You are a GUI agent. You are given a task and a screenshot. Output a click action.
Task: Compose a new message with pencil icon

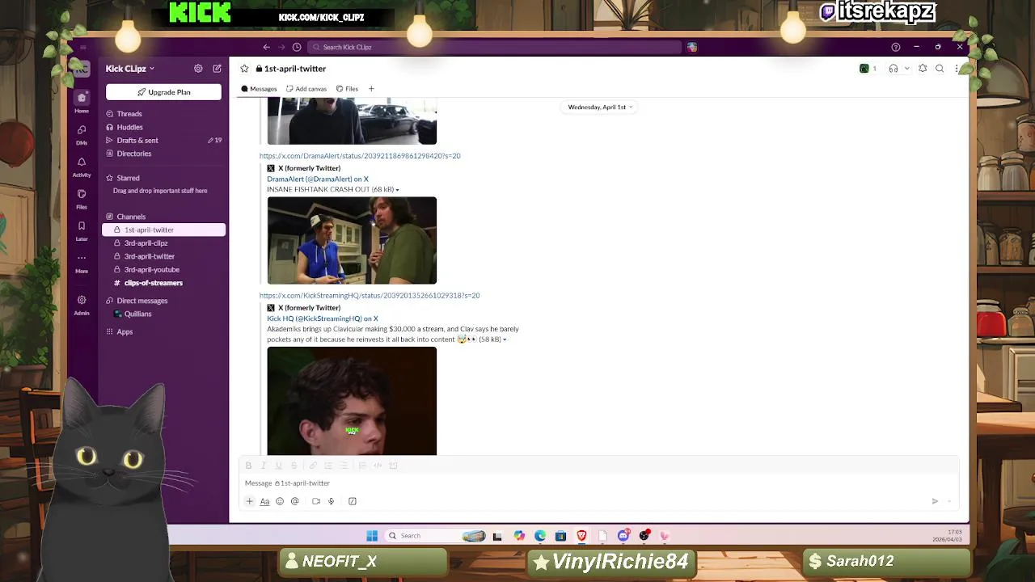click(217, 69)
